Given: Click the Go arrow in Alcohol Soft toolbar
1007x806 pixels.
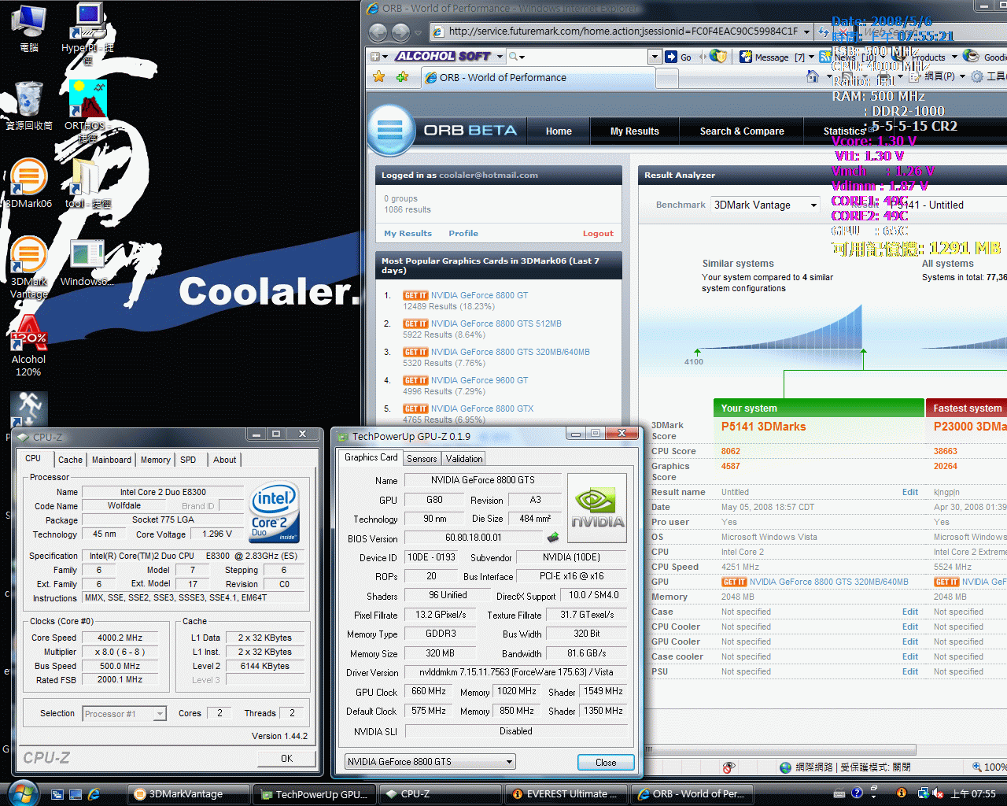Looking at the screenshot, I should coord(671,57).
